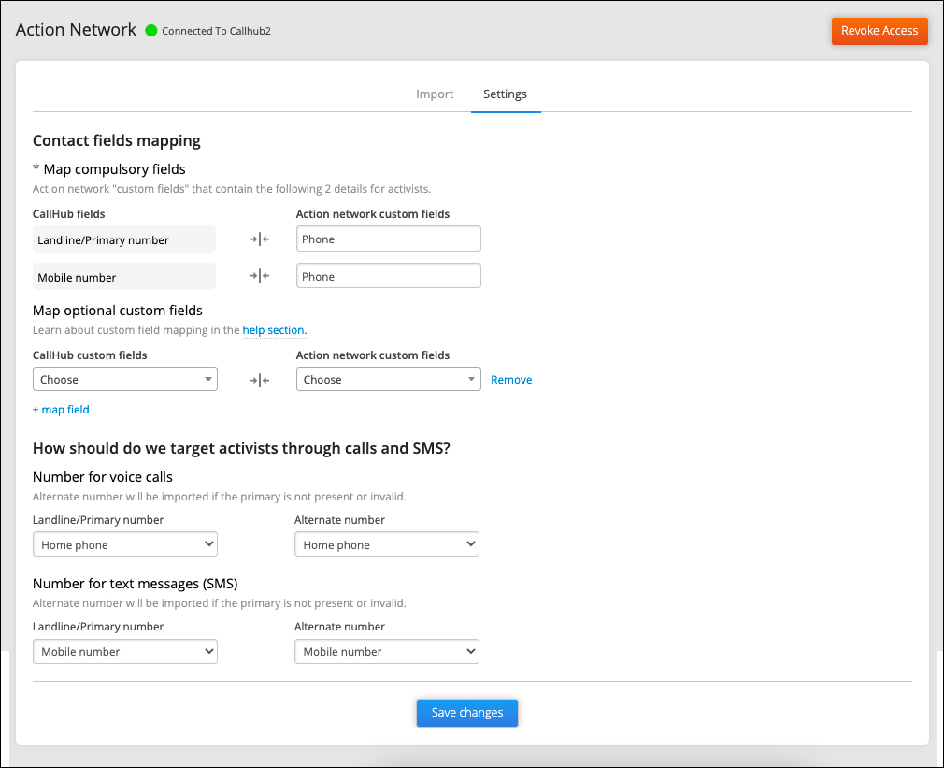Open SMS Landline/Primary number Mobile number dropdown
Viewport: 944px width, 768px height.
click(x=125, y=652)
